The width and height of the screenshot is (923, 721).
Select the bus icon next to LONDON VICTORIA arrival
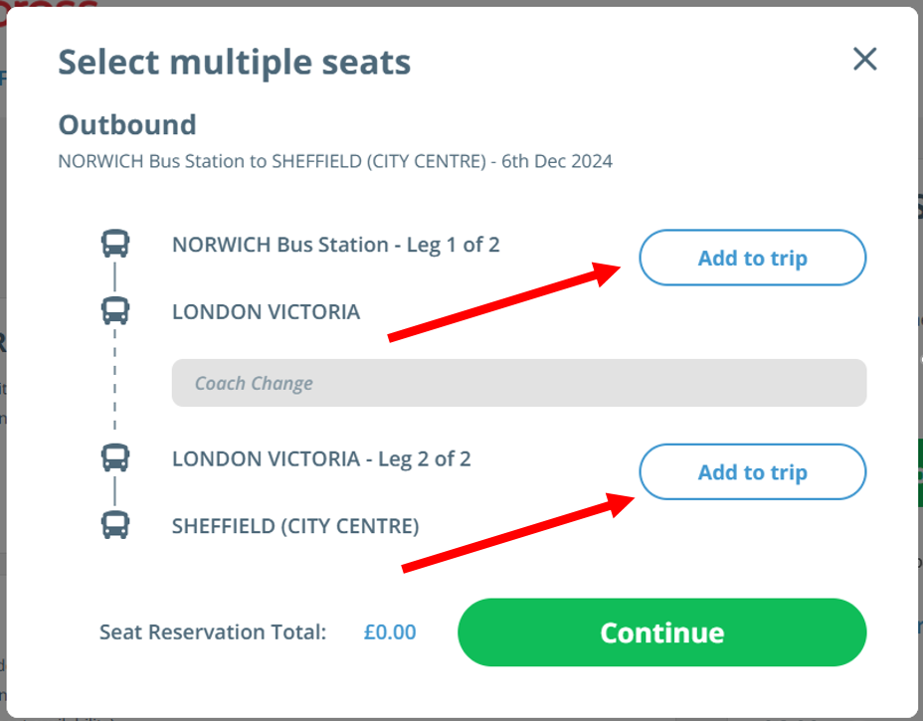(117, 311)
